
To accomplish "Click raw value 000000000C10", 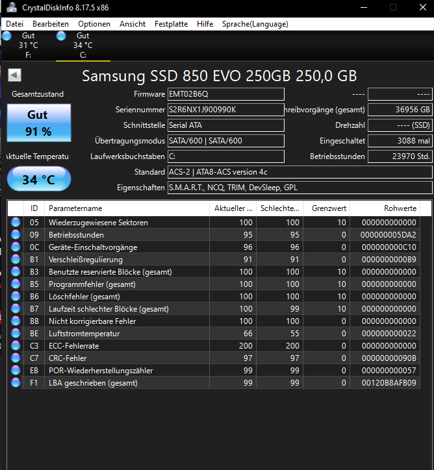I will coord(389,247).
